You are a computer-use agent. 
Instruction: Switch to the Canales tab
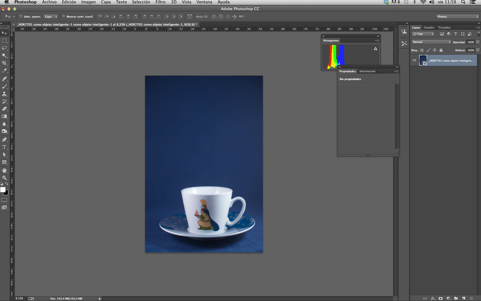429,28
